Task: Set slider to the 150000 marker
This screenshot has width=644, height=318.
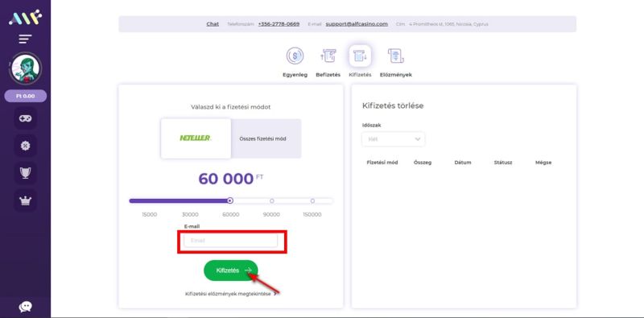Action: [x=312, y=201]
